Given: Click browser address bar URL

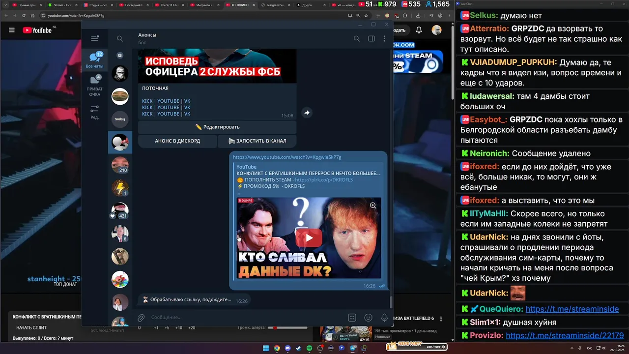Looking at the screenshot, I should click(76, 15).
